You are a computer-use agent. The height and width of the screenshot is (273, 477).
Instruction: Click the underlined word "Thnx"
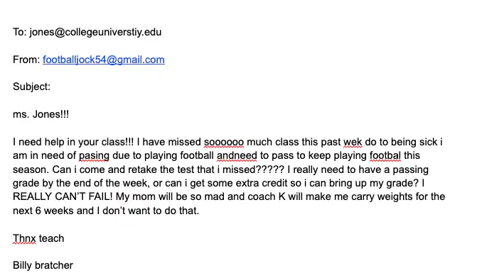point(24,238)
